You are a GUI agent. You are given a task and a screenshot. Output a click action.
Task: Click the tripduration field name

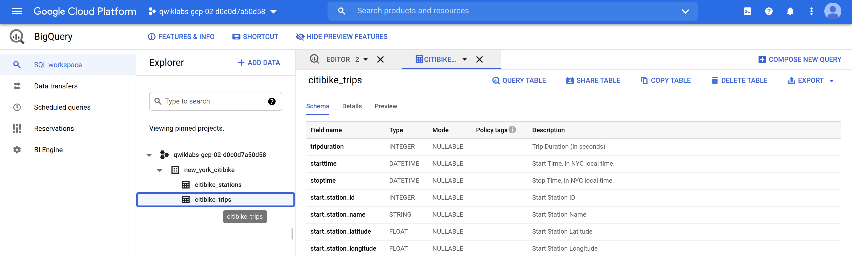tap(327, 147)
